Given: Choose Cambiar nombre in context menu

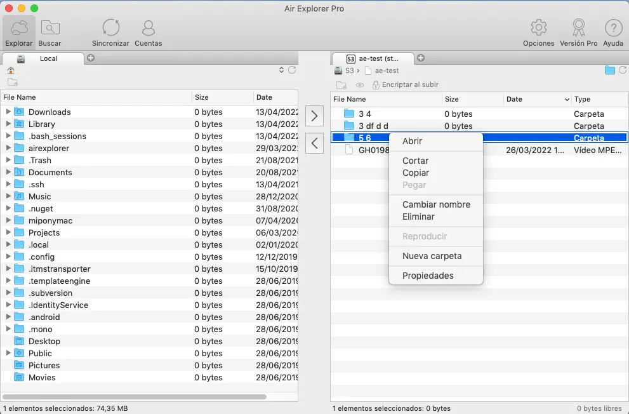Looking at the screenshot, I should click(436, 204).
